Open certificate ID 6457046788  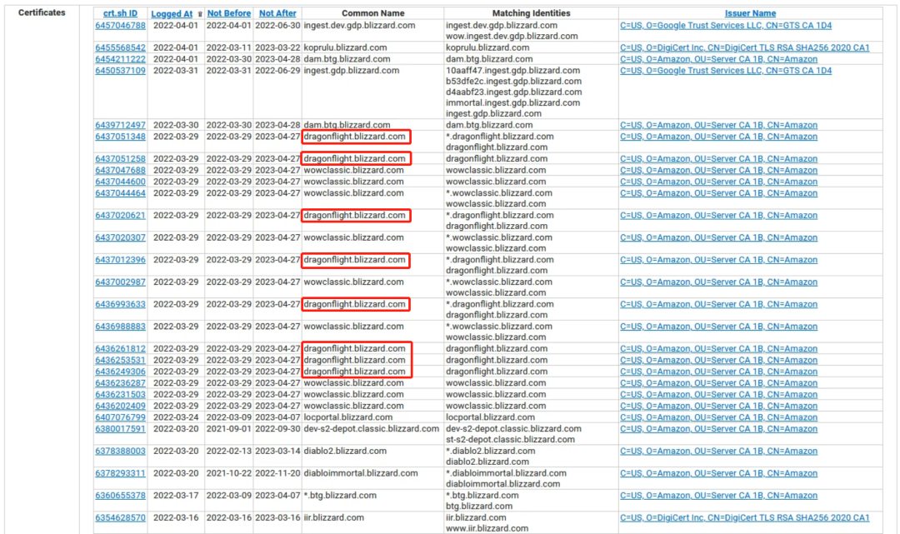coord(121,25)
